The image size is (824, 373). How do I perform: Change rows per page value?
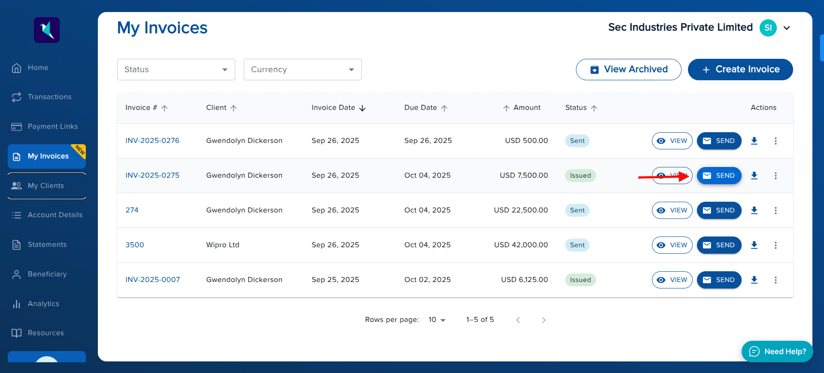coord(437,320)
